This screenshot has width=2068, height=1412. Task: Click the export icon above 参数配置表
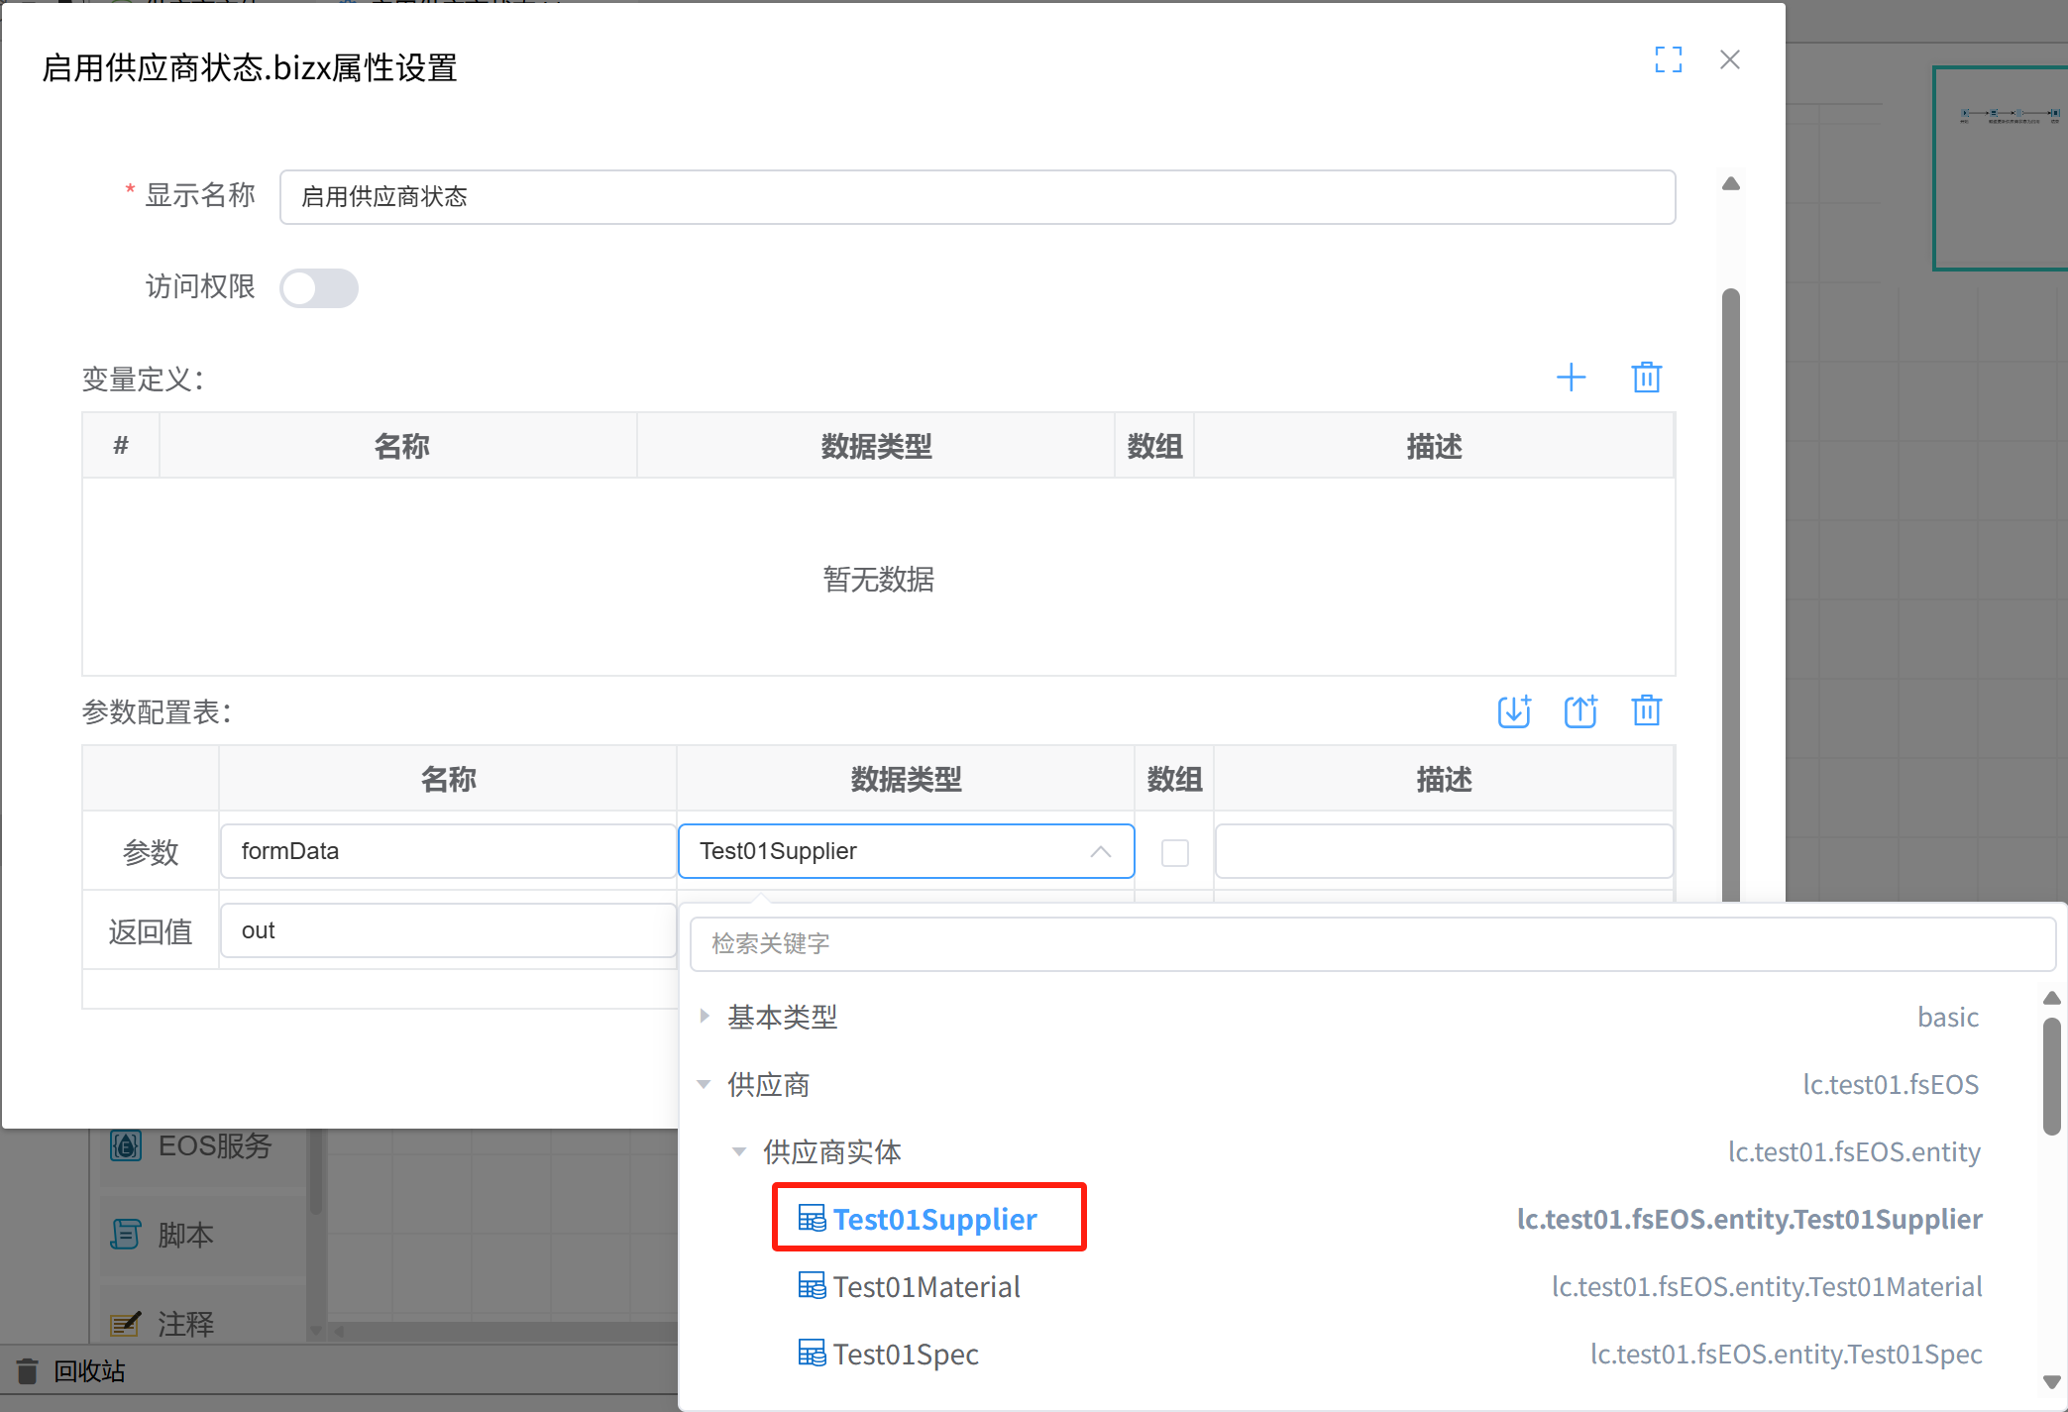point(1580,711)
